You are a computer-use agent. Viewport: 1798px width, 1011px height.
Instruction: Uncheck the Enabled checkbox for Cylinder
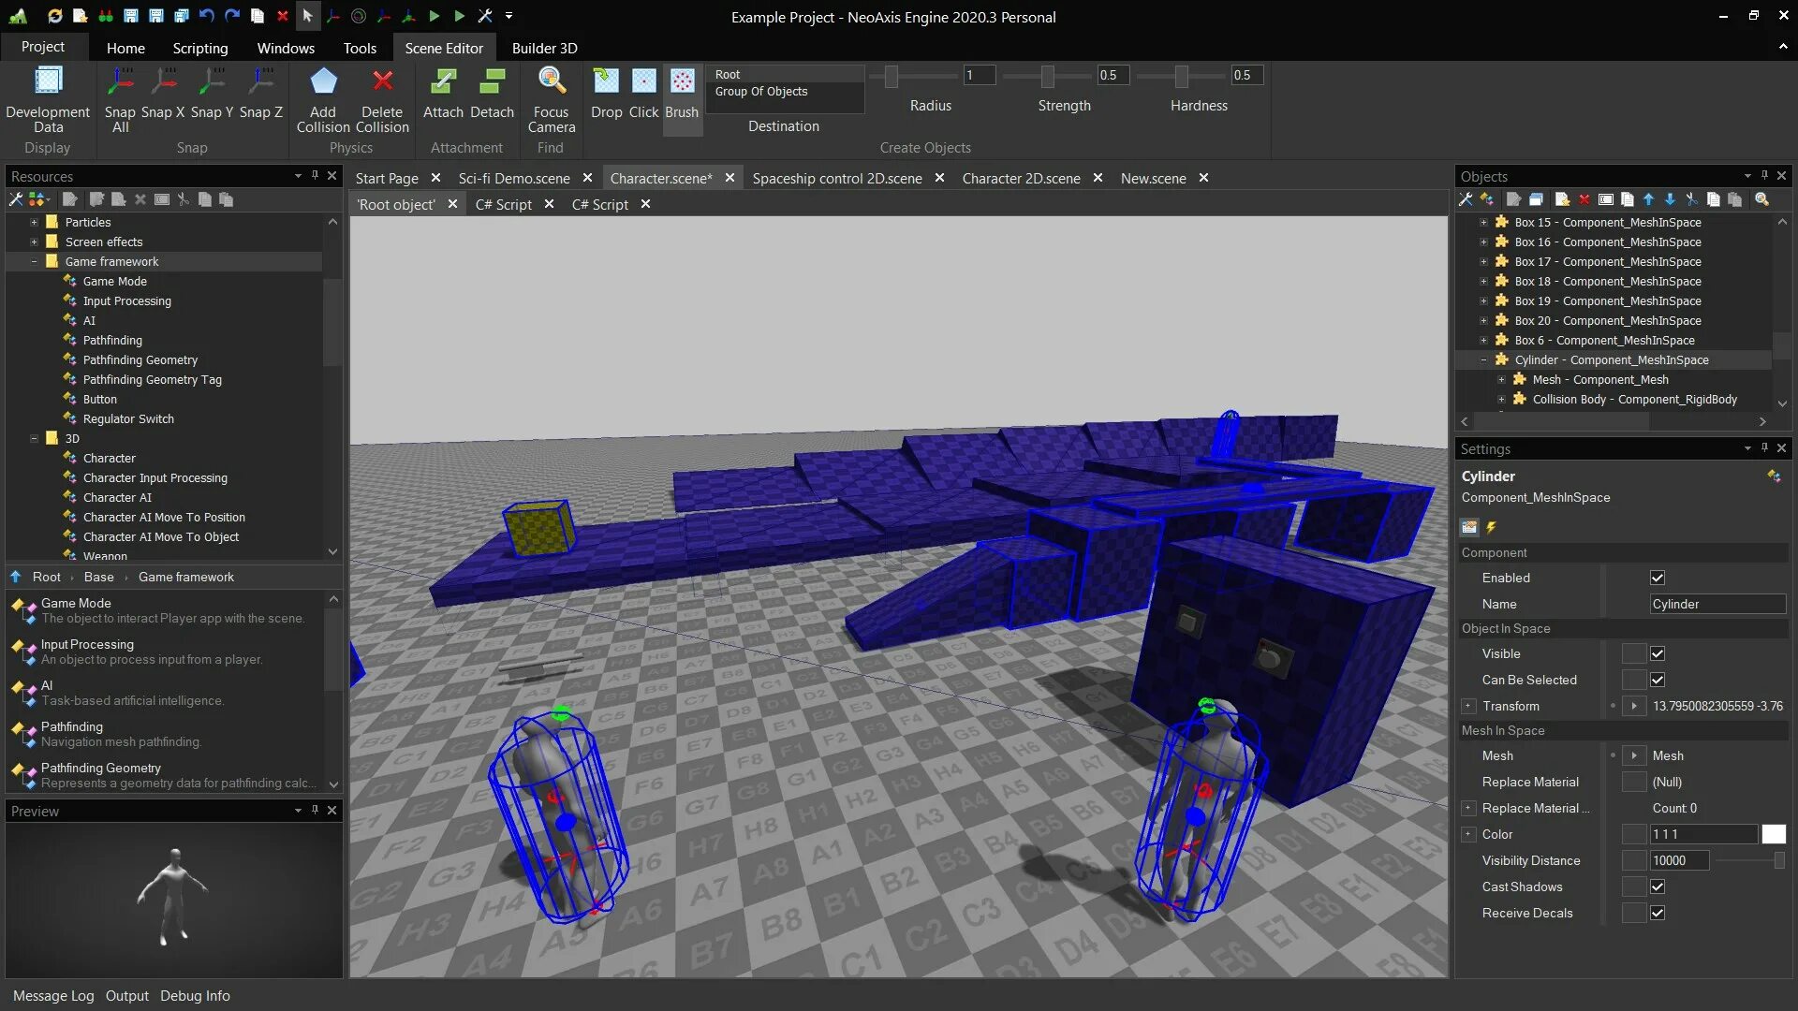click(x=1657, y=578)
